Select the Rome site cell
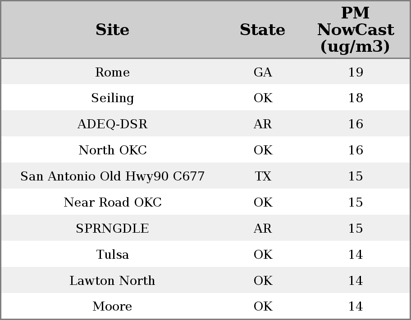 (x=112, y=72)
